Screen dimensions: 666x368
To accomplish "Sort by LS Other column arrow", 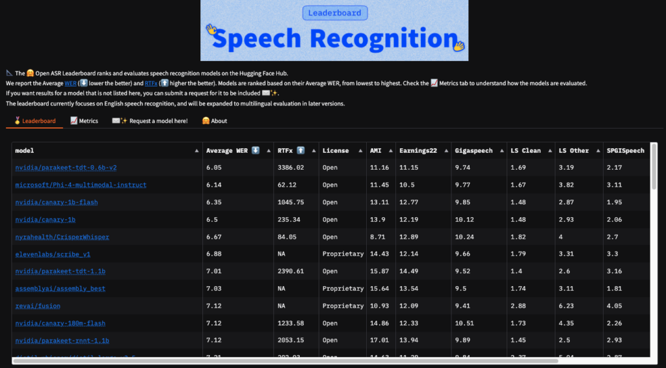I will click(x=598, y=151).
